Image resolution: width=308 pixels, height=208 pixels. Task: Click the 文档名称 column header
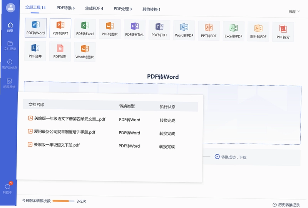click(36, 105)
